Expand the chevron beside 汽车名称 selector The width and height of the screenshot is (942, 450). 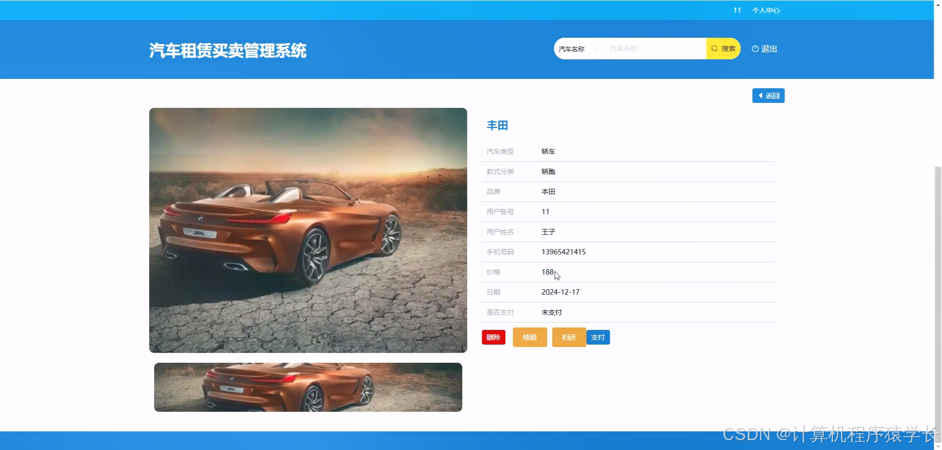(596, 49)
